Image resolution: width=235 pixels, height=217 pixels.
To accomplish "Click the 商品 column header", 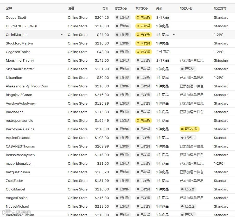I will [159, 8].
